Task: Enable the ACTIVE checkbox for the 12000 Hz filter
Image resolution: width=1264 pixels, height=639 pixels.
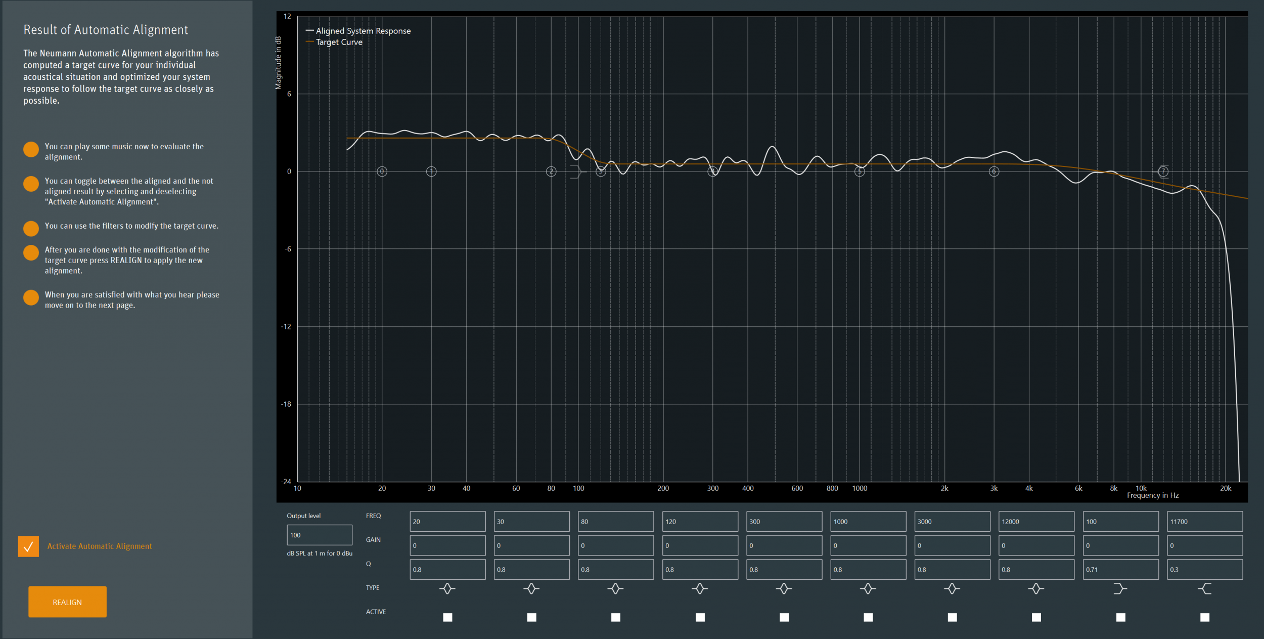Action: pyautogui.click(x=1036, y=617)
